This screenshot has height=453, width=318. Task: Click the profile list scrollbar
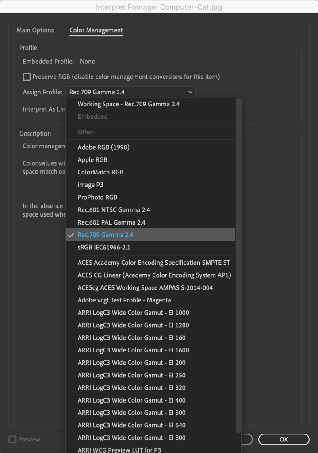[x=239, y=266]
